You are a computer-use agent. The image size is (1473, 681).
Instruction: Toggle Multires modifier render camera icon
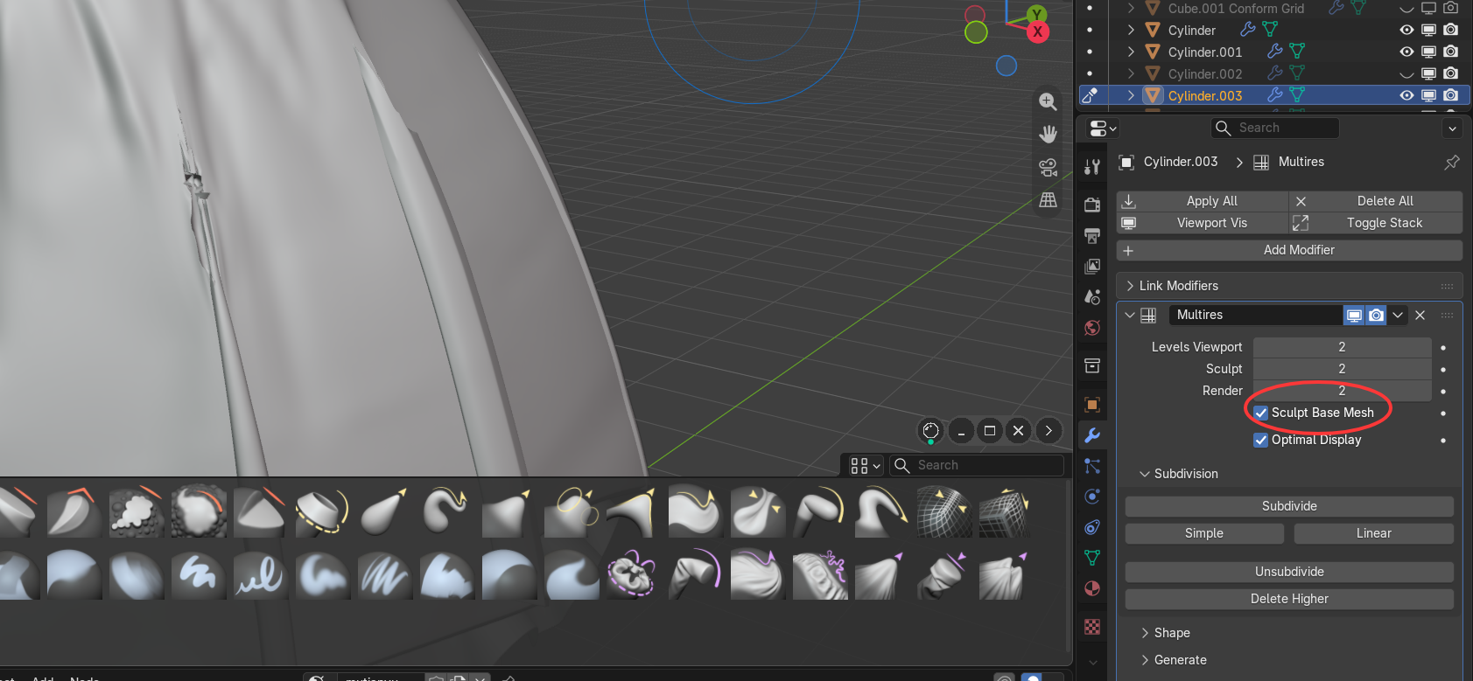tap(1376, 315)
